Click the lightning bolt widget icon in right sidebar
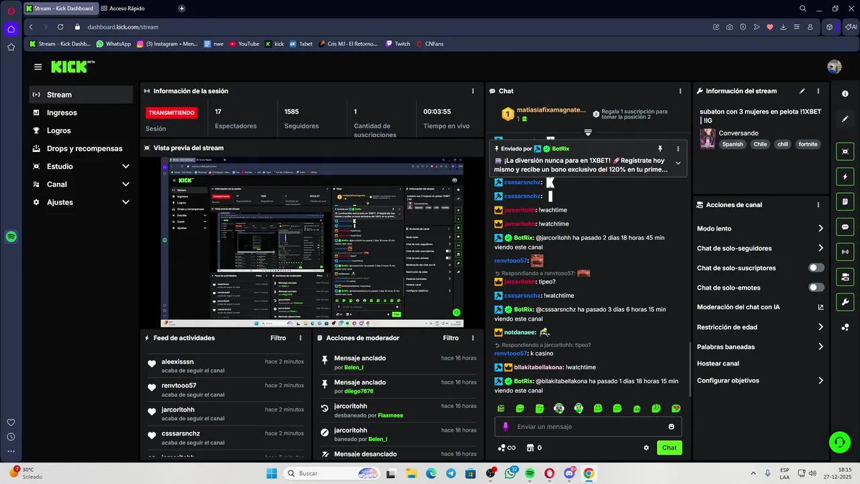 845,177
